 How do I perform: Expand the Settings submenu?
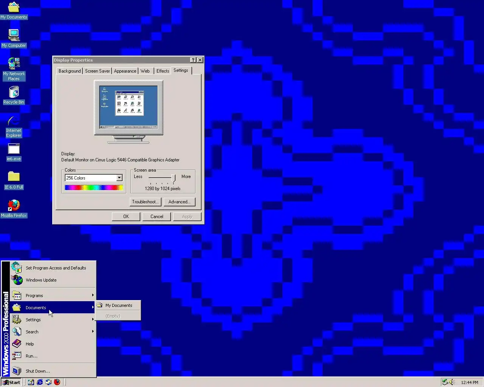(53, 320)
